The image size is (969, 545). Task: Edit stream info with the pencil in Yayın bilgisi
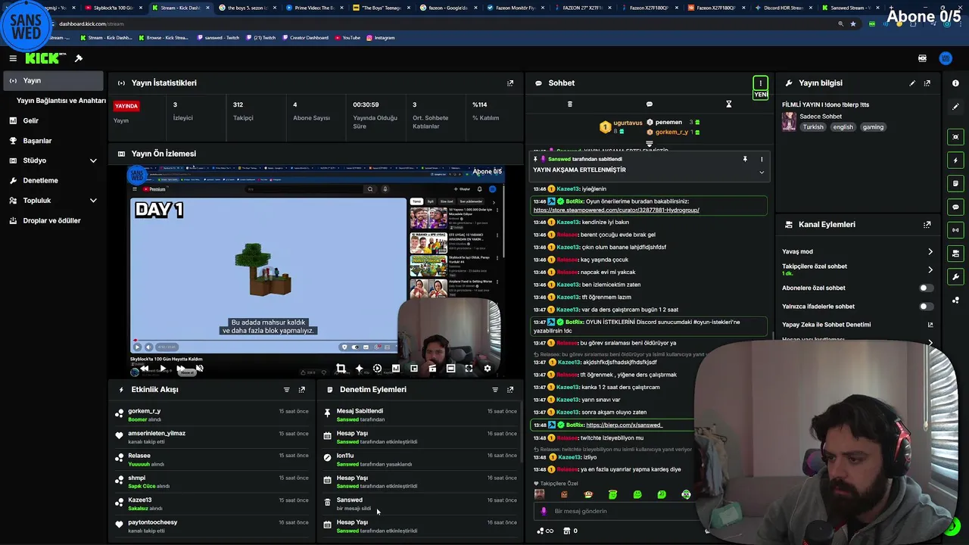click(x=912, y=83)
